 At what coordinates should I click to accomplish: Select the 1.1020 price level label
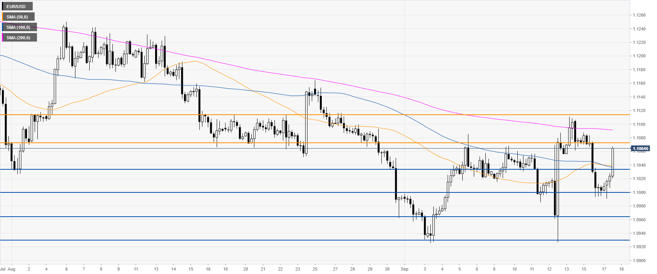[639, 179]
